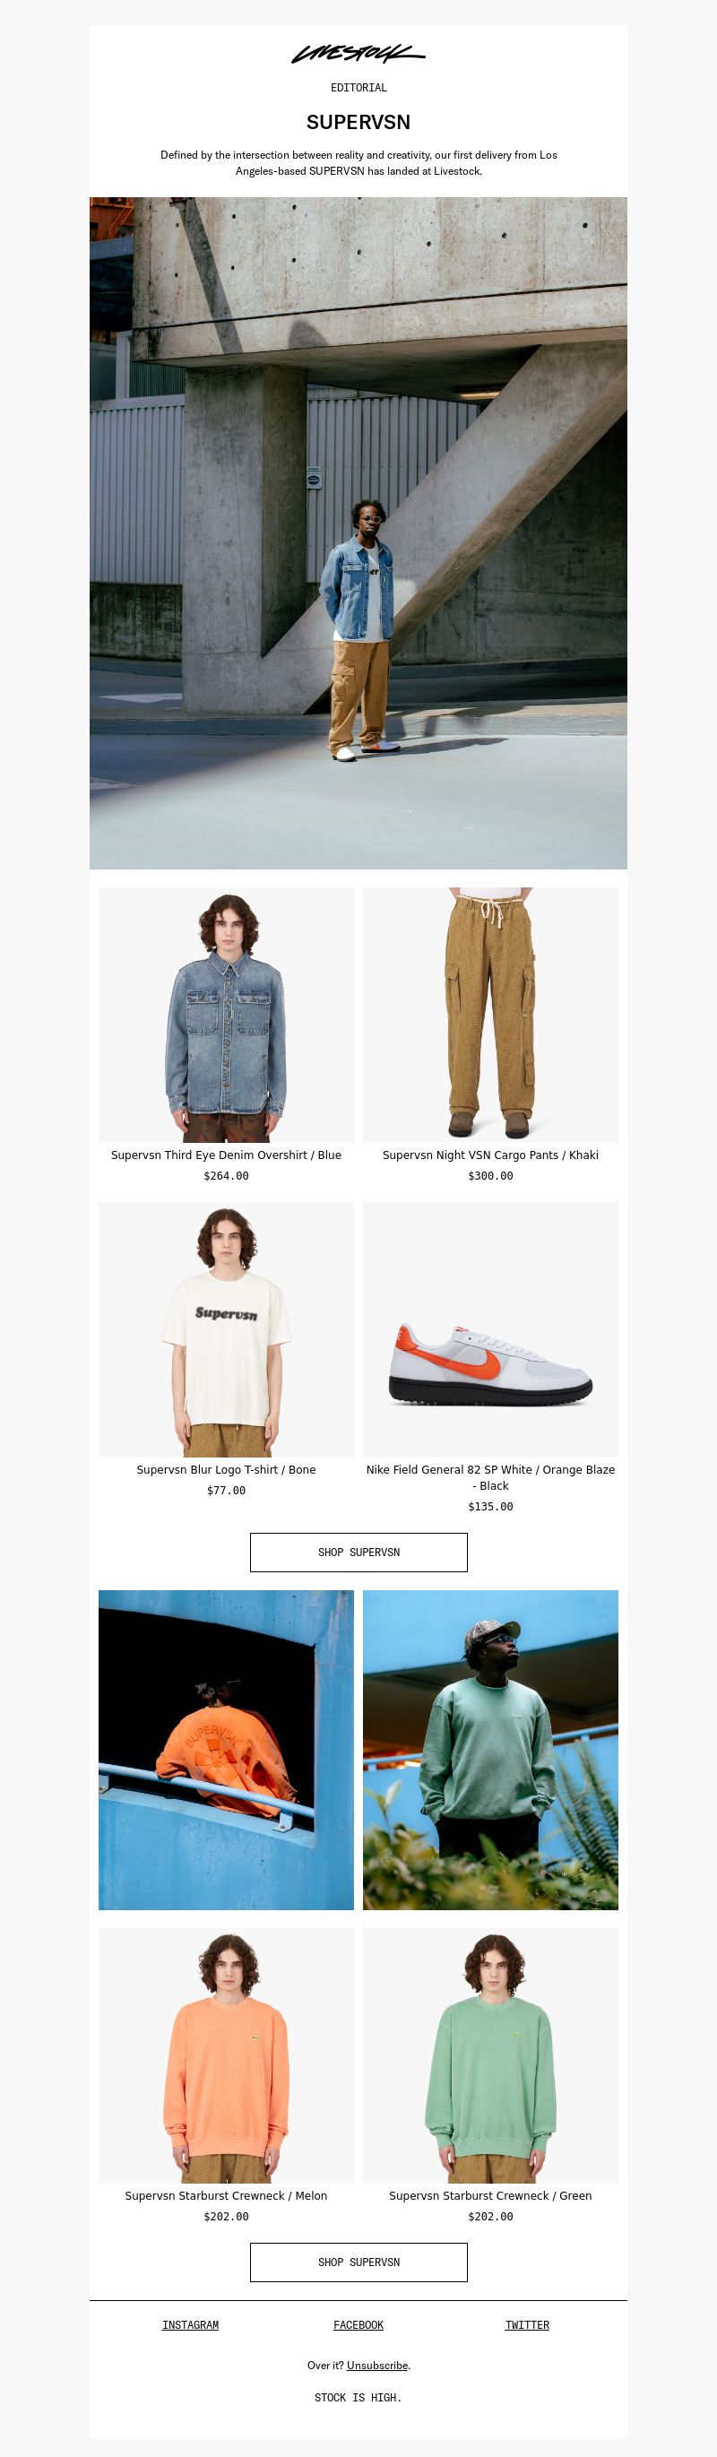This screenshot has width=717, height=2457.
Task: Click the hero photo of model by concrete stairs
Action: pos(358,533)
